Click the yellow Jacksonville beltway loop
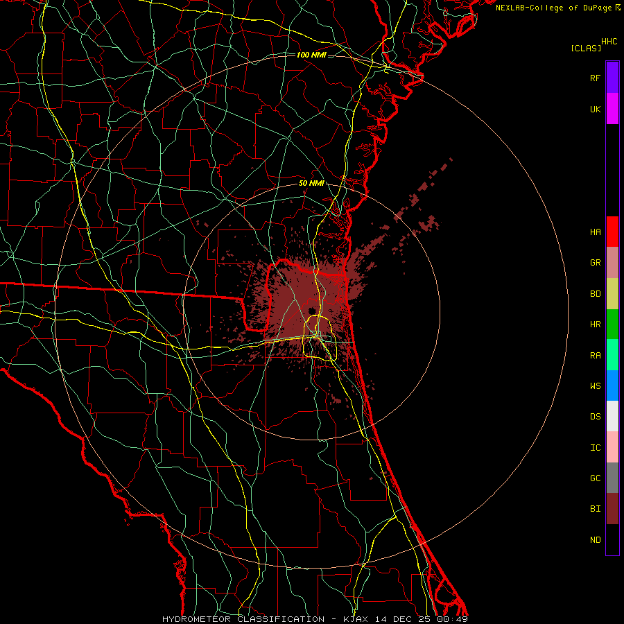The image size is (624, 624). [320, 338]
